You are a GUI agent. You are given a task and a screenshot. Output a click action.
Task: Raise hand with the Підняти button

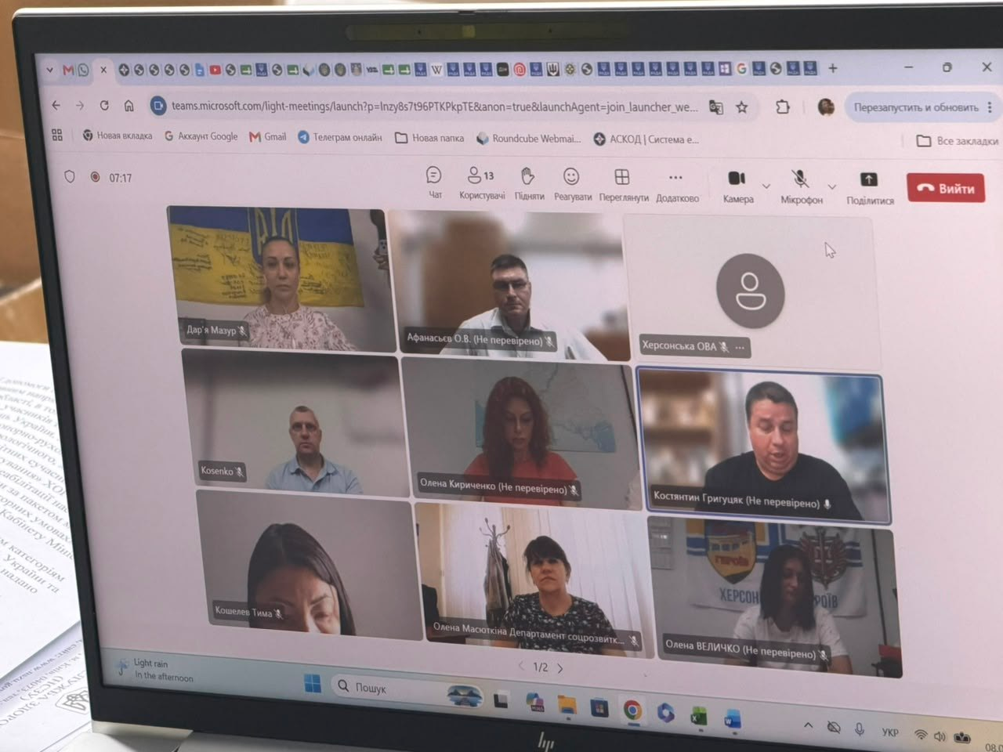(x=529, y=183)
